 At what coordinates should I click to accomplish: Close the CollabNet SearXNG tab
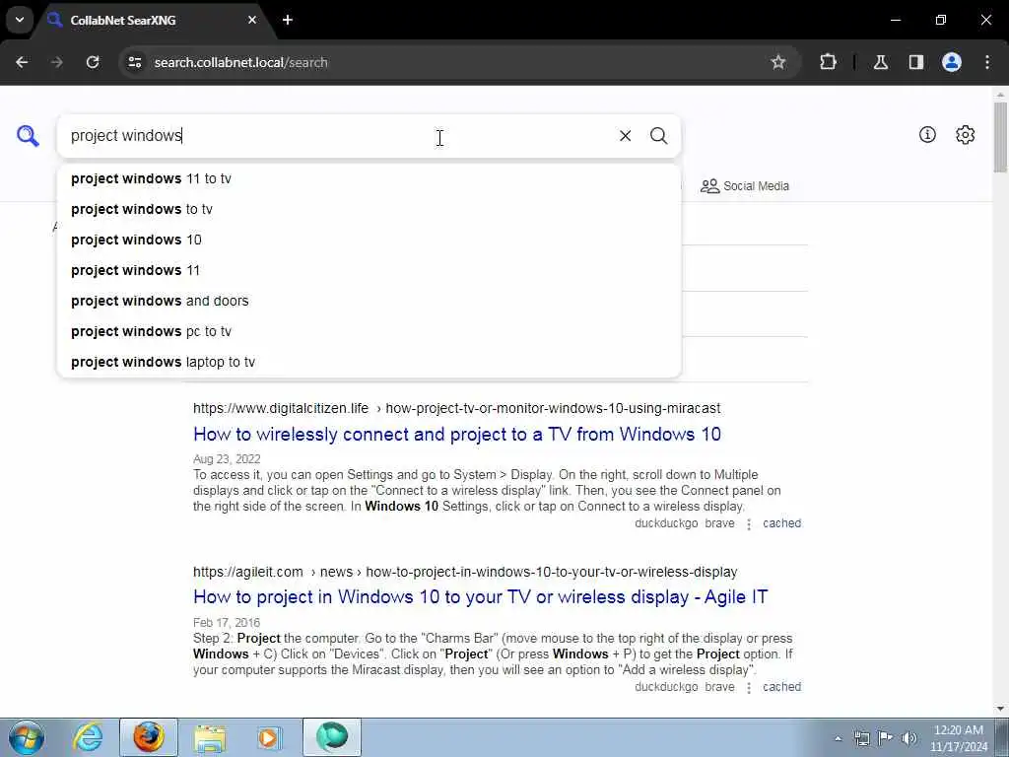coord(252,20)
